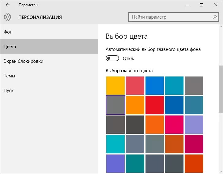
Task: Pick the charcoal swatch second in third row
Action: 135,125
